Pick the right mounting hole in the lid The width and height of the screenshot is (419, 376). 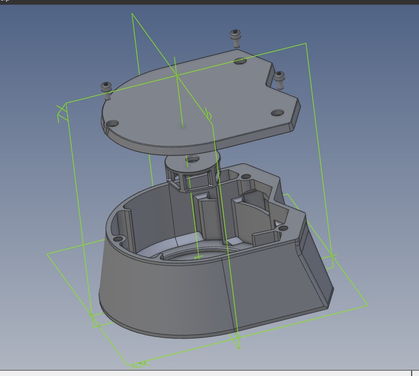pos(278,113)
